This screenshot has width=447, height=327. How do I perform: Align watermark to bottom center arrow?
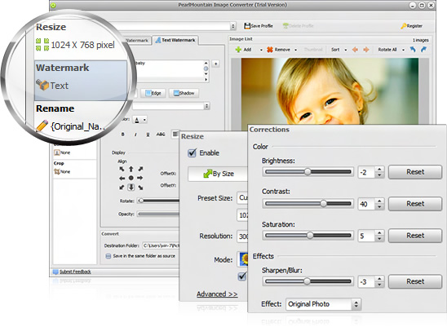point(131,188)
